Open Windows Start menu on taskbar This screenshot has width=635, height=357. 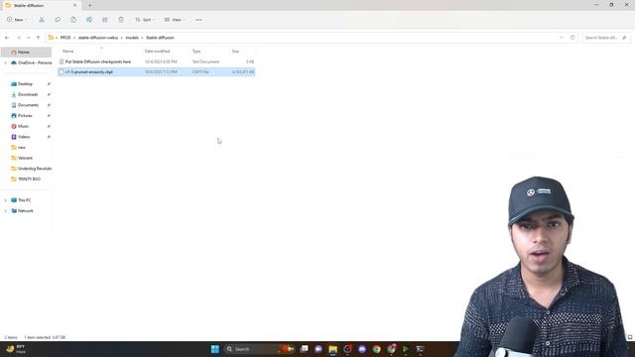(215, 349)
